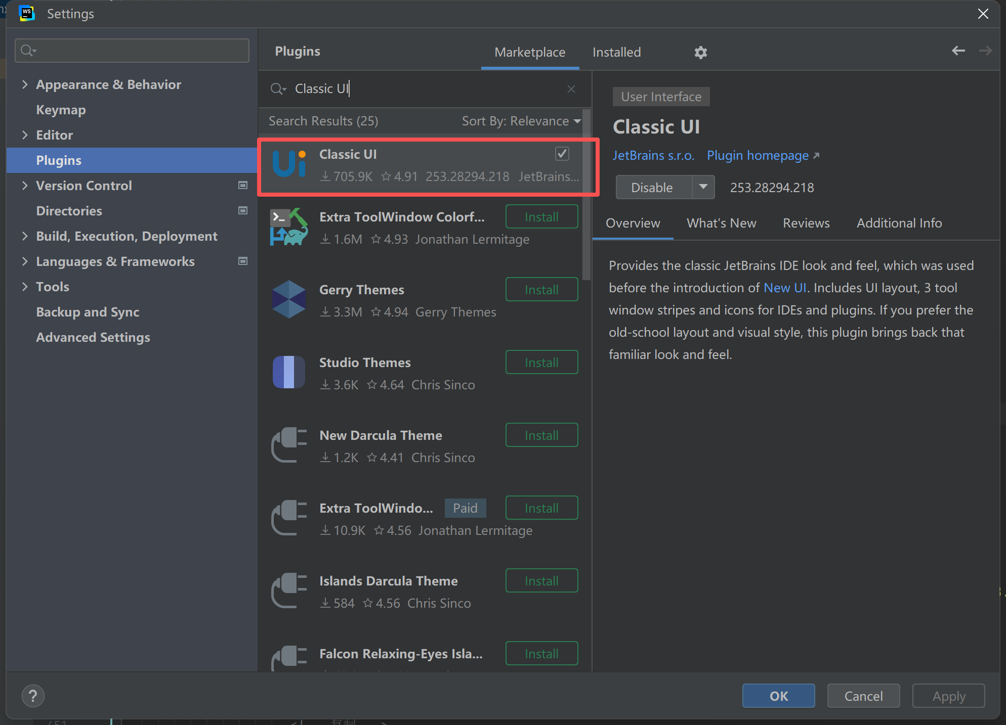Expand Appearance & Behavior tree node

[25, 84]
